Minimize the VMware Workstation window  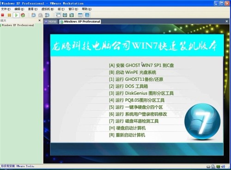coord(216,3)
